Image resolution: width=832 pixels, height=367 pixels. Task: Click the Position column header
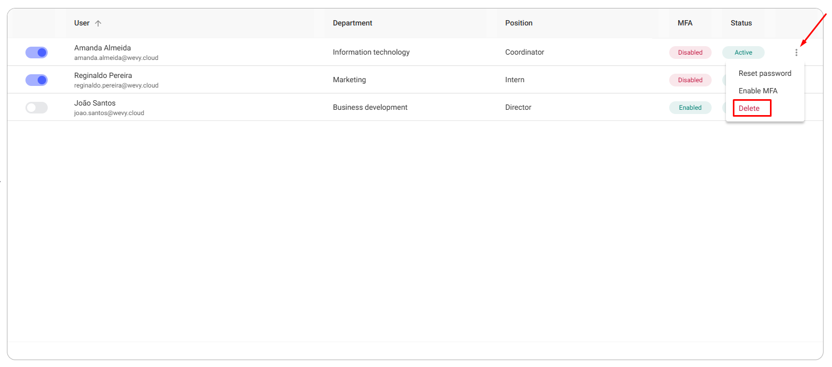519,23
